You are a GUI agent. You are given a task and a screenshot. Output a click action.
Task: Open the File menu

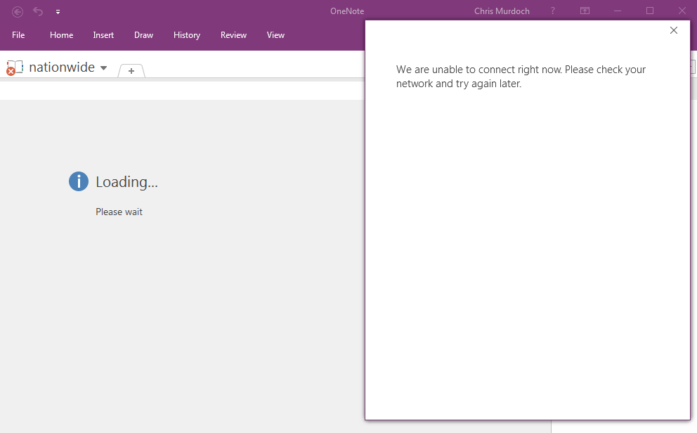tap(18, 35)
